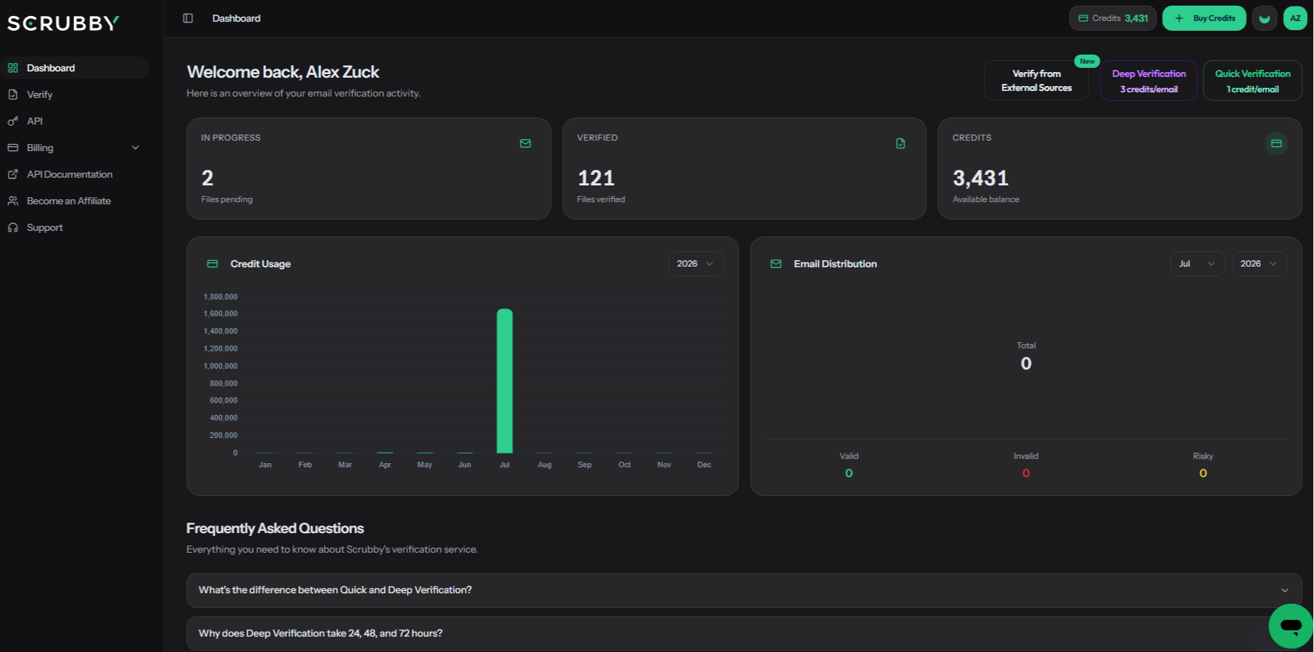
Task: Click the '3,431' available balance value
Action: coord(980,178)
